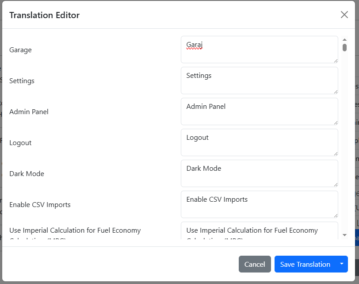Close the Translation Editor dialog

tap(344, 15)
